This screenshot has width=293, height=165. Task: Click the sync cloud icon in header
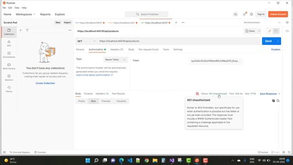235,14
